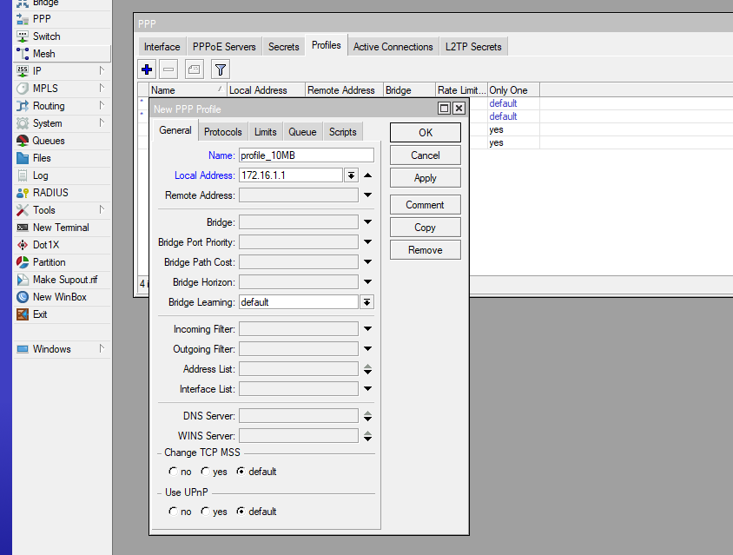Viewport: 733px width, 555px height.
Task: Expand Bridge Path Cost field
Action: (x=368, y=261)
